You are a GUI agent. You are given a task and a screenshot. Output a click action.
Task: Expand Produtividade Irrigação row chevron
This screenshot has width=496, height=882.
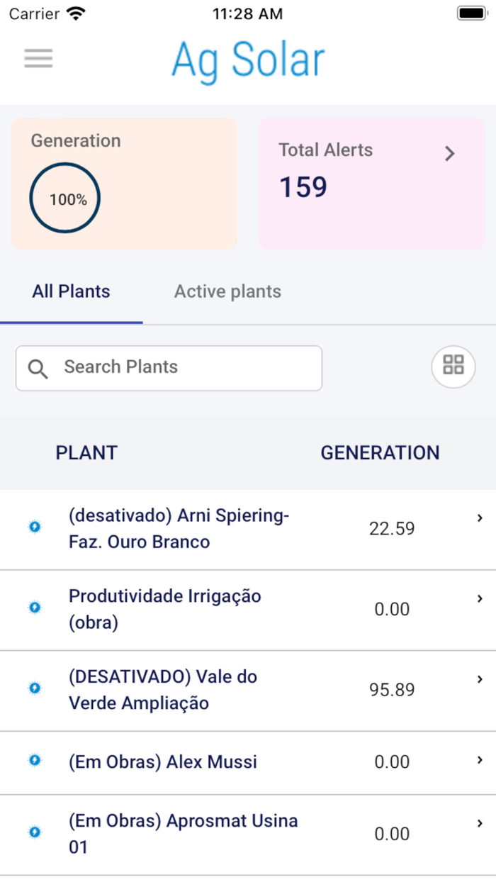coord(480,599)
